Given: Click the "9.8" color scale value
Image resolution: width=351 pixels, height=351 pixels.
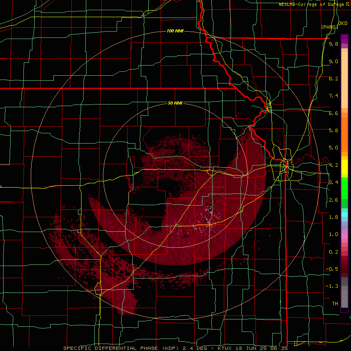Looking at the screenshot, I should (x=333, y=44).
